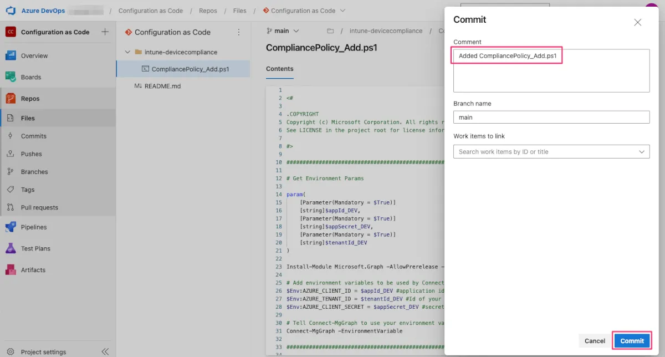Click the Branch name input field
This screenshot has width=665, height=357.
[551, 118]
